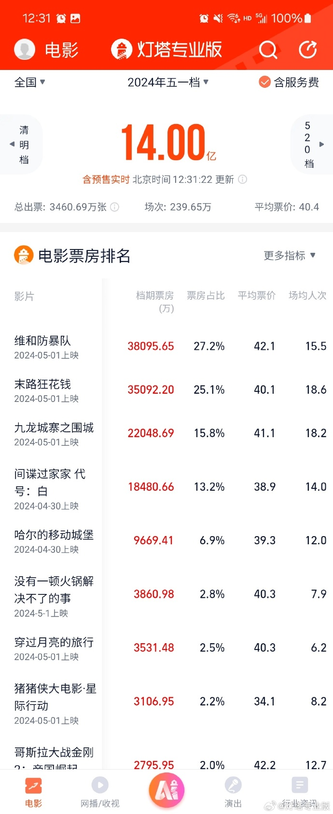Open the 2024年五一档 period dropdown

tap(167, 82)
